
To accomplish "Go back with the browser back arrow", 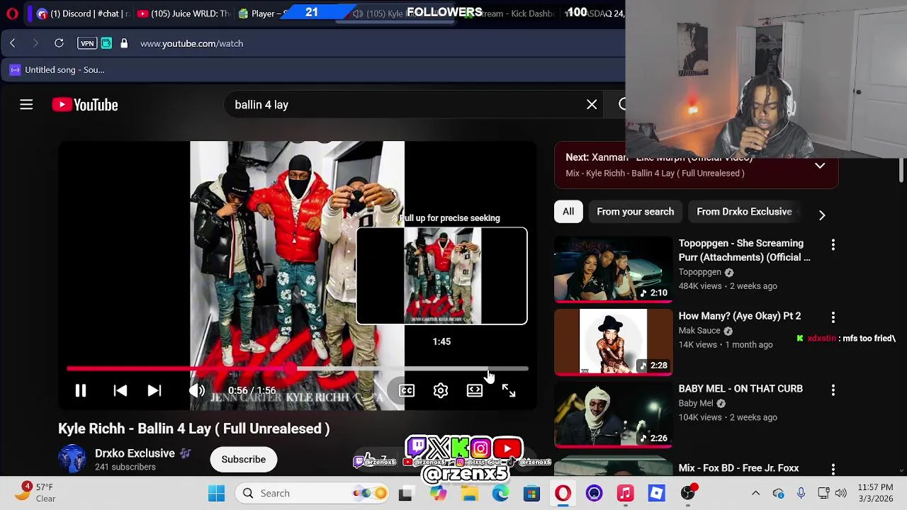I will click(13, 43).
